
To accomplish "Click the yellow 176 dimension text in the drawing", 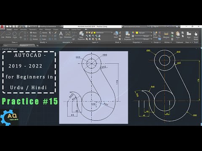I will click(x=199, y=80).
